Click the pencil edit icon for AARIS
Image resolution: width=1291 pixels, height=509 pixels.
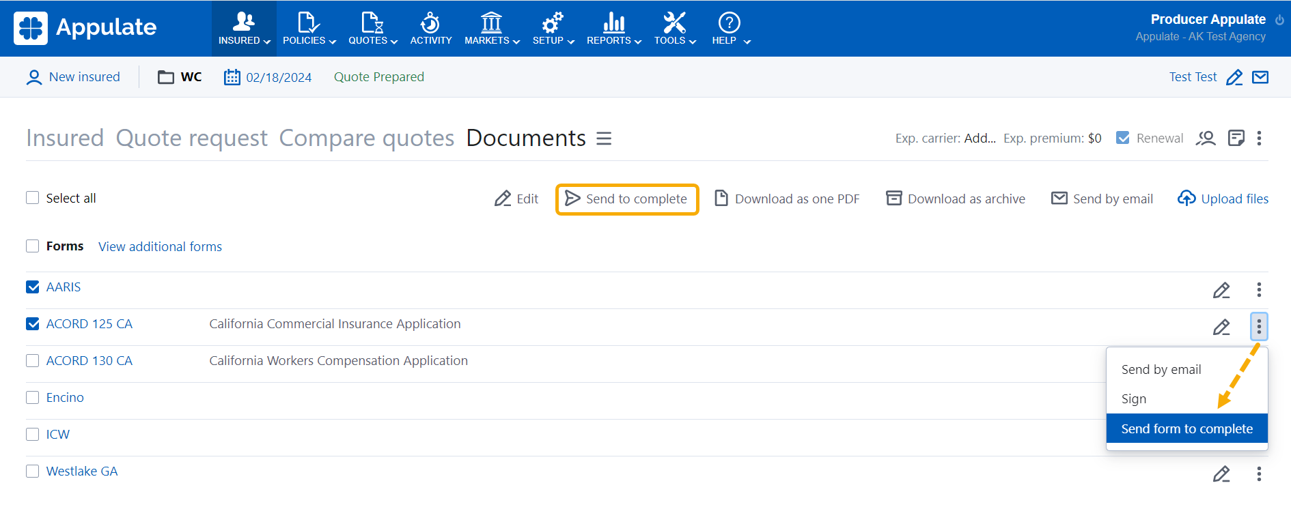[1221, 290]
